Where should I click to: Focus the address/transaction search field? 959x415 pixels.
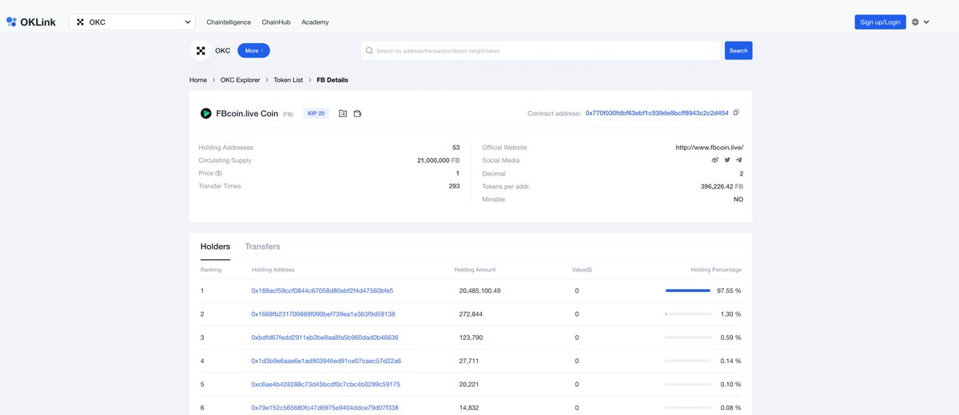(541, 50)
